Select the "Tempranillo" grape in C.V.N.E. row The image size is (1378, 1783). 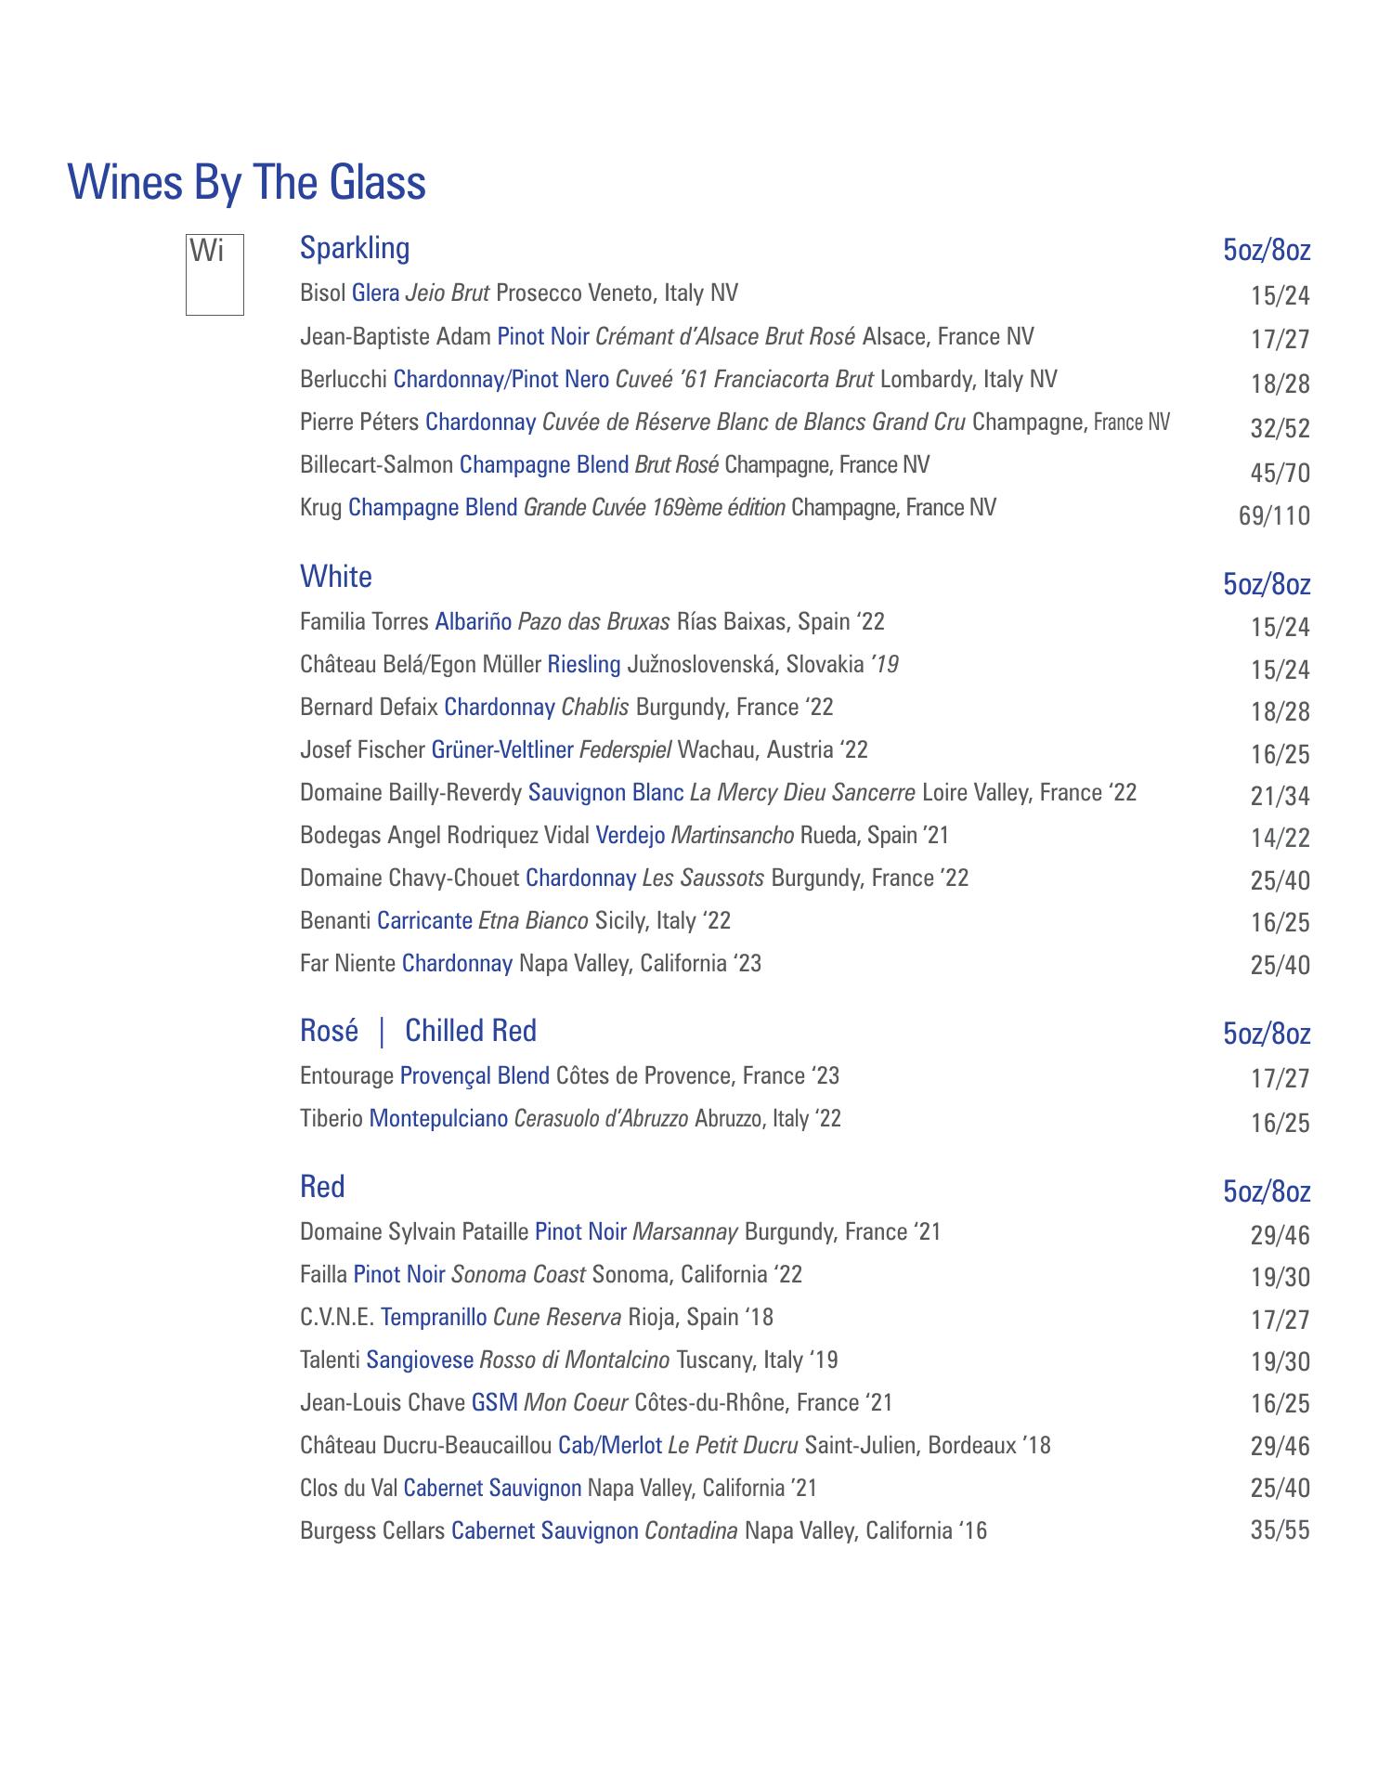click(x=434, y=1317)
